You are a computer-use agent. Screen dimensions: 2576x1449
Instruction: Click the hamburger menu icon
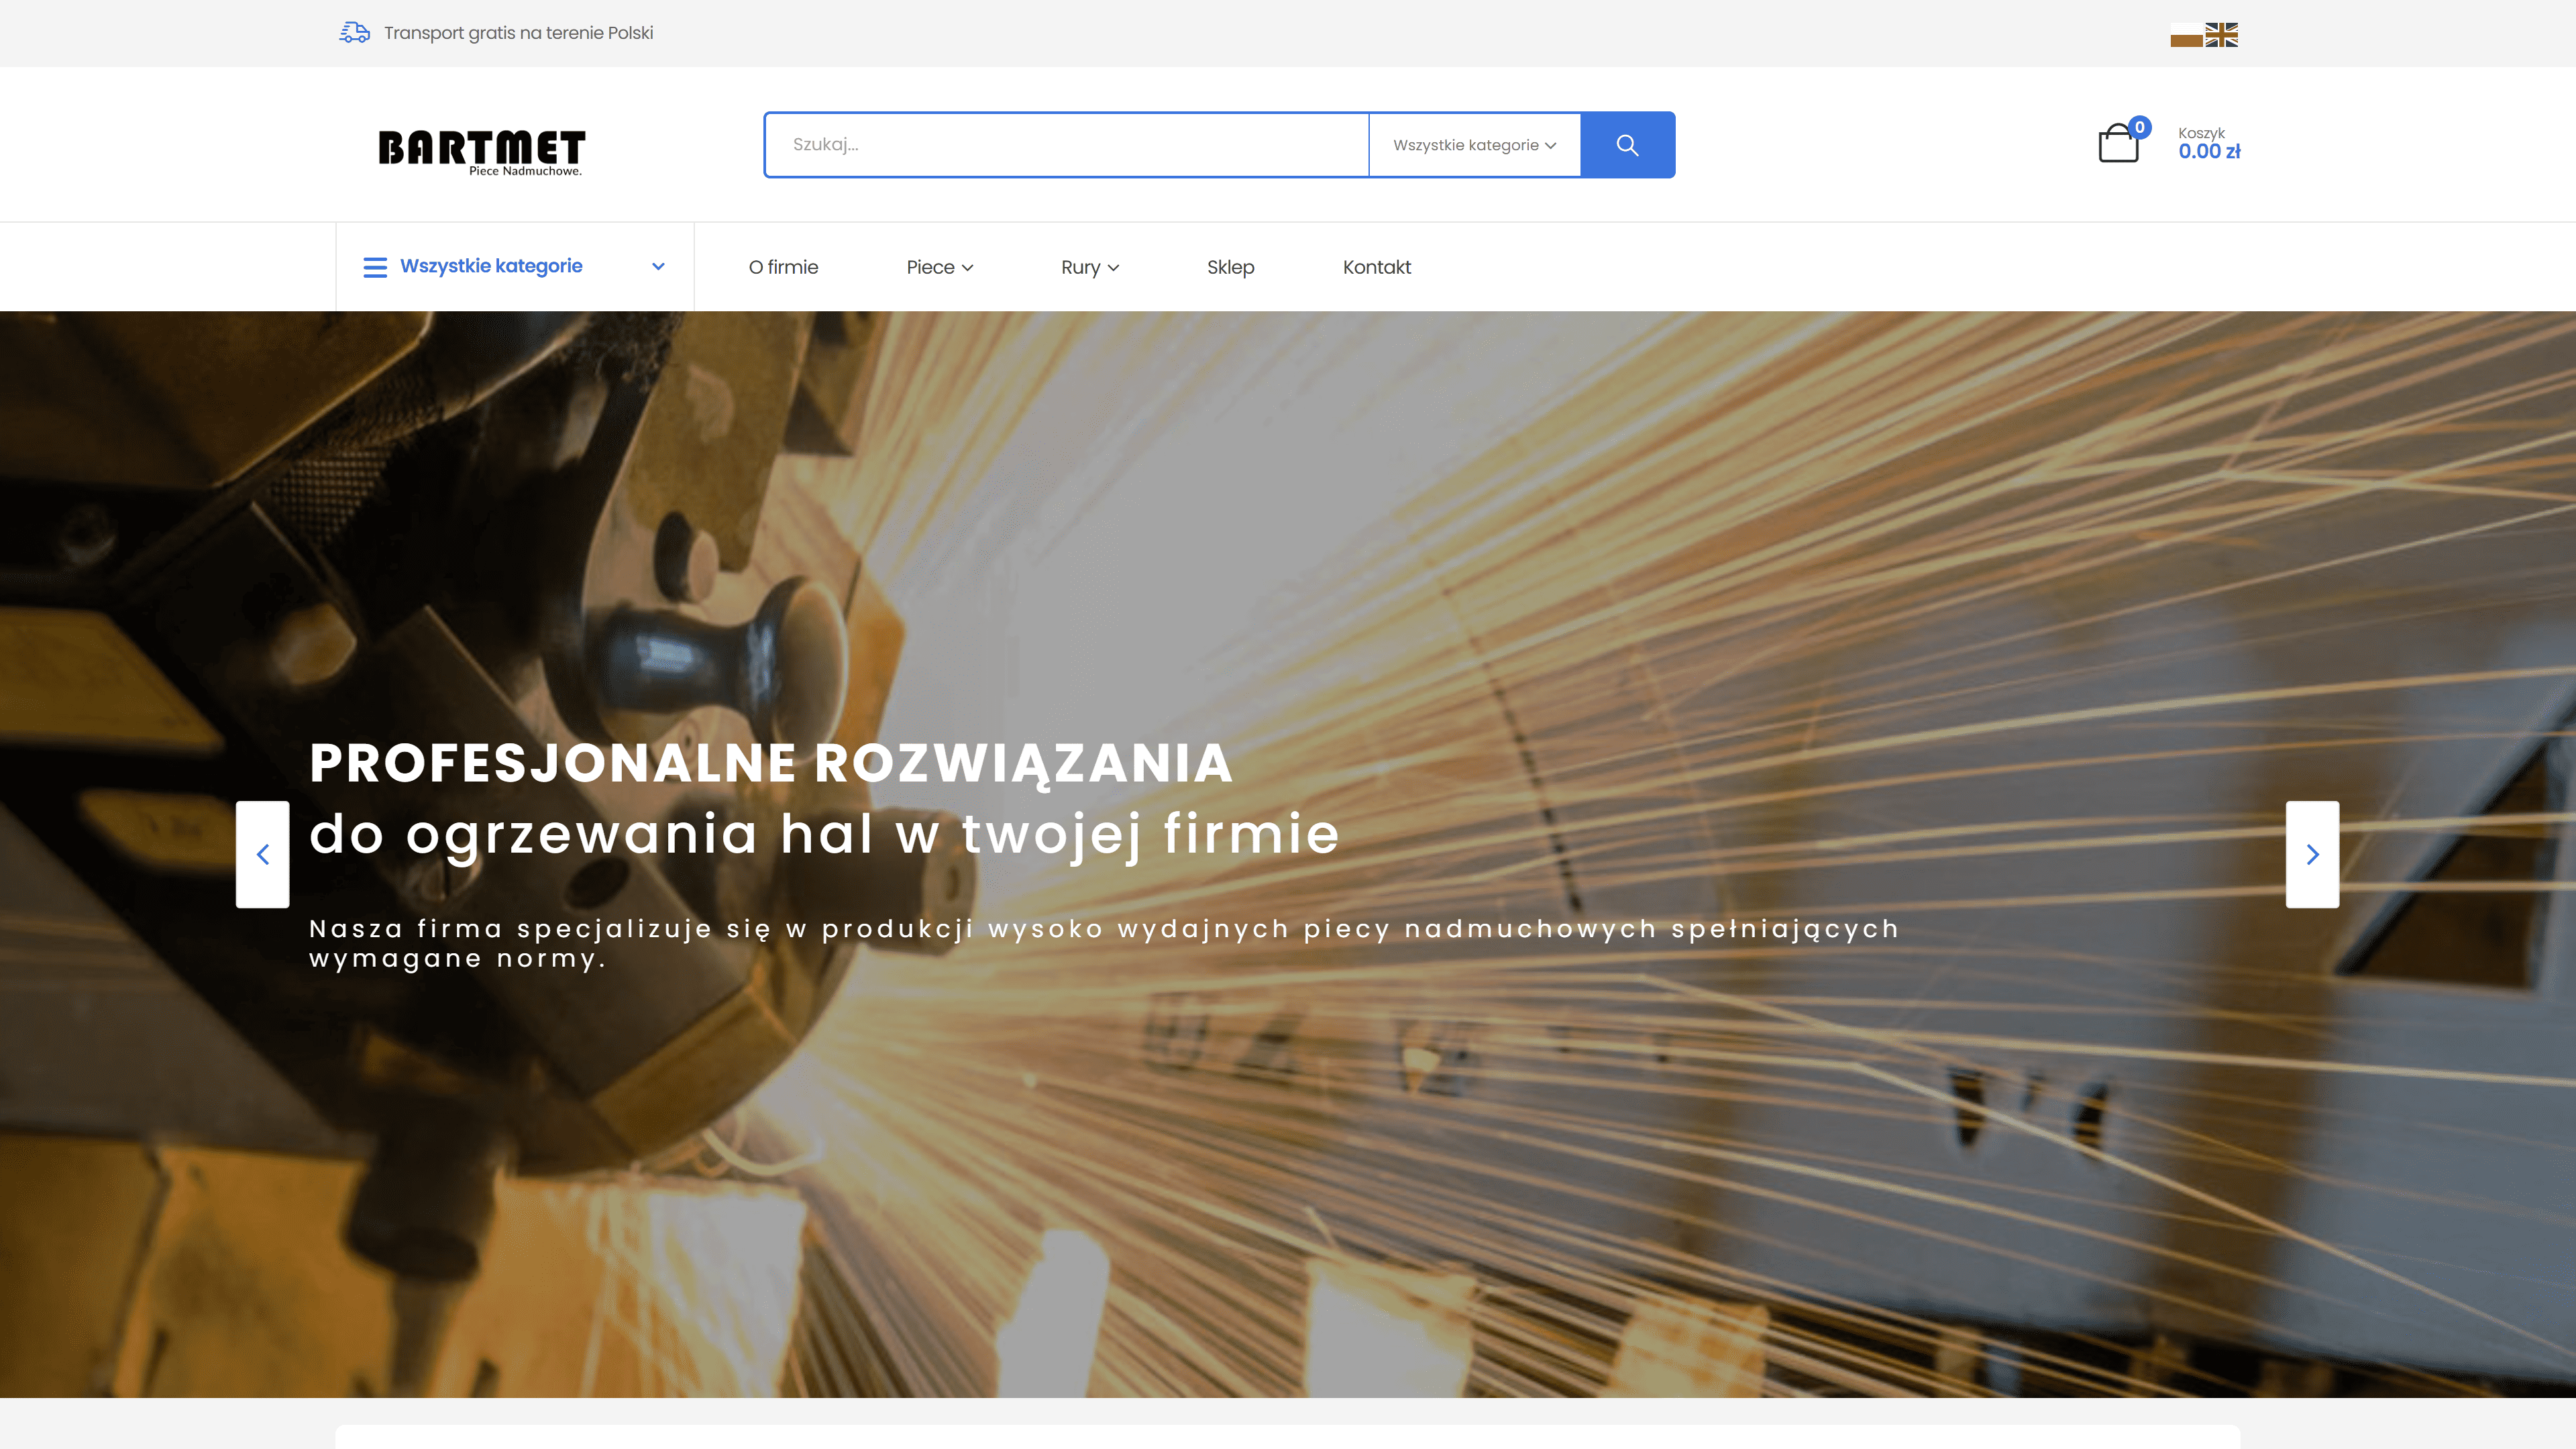point(375,267)
